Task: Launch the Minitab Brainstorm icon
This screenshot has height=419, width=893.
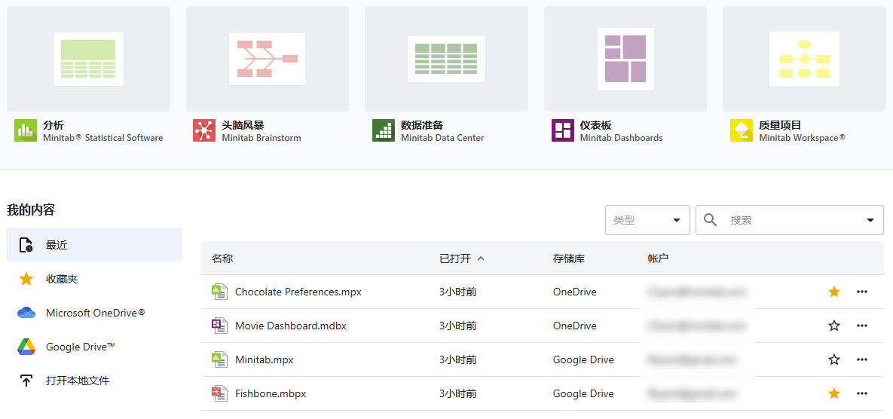Action: (203, 130)
